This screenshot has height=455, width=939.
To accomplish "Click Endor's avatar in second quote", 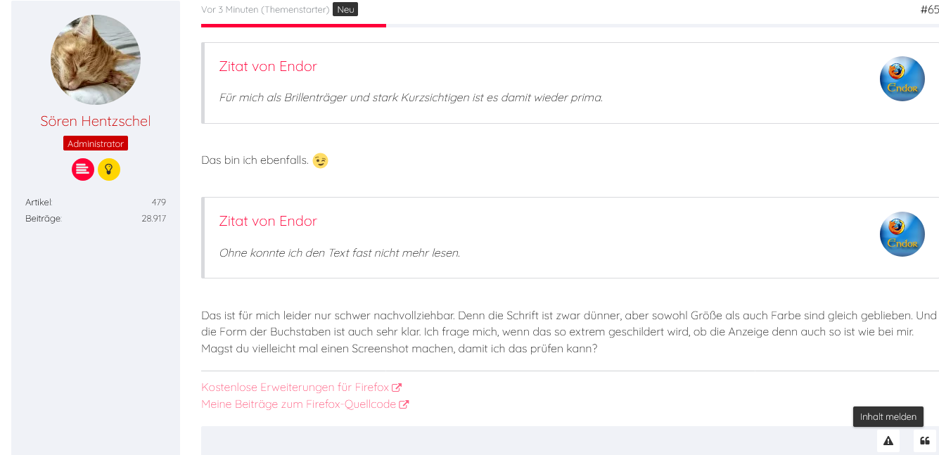I will click(x=902, y=234).
